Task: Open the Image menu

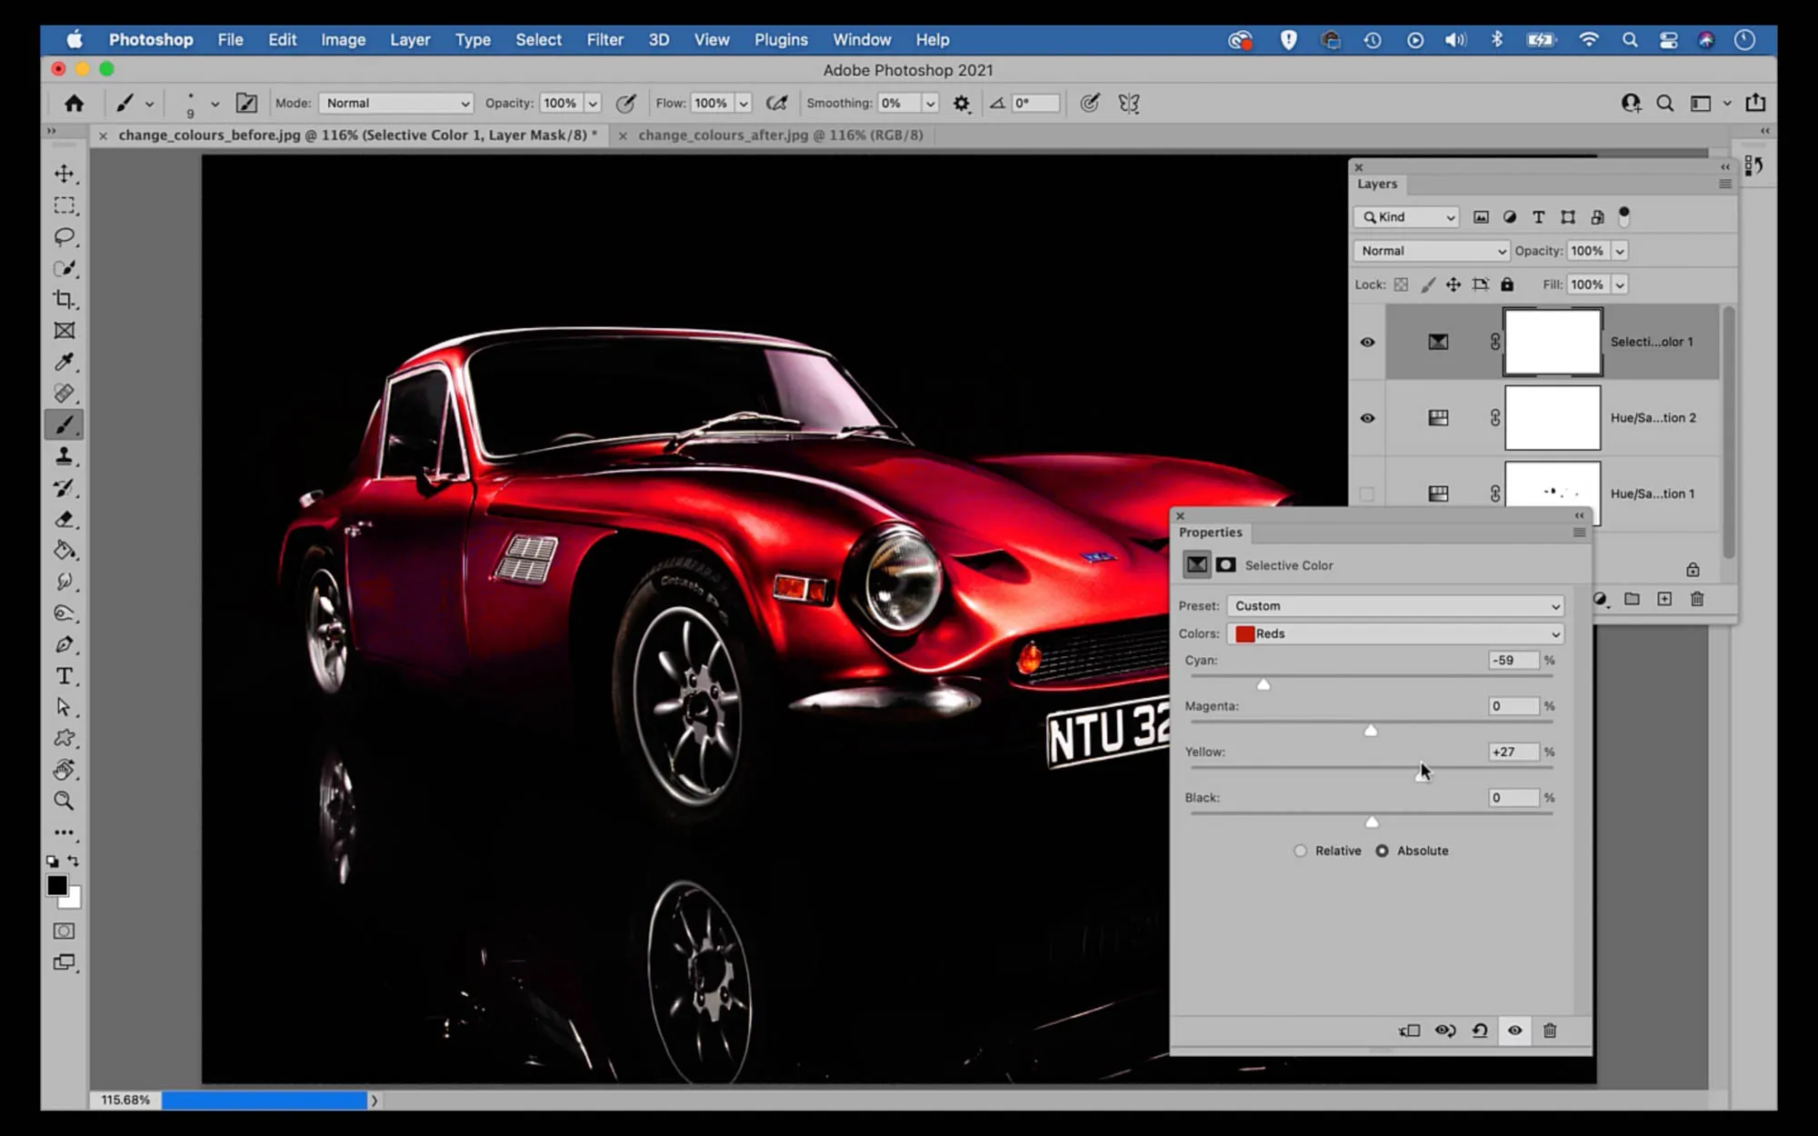Action: (343, 40)
